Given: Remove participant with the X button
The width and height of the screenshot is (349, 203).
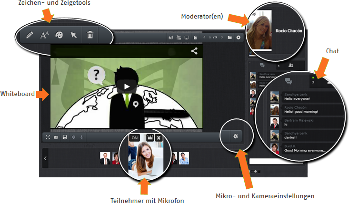Looking at the screenshot, I should click(159, 137).
